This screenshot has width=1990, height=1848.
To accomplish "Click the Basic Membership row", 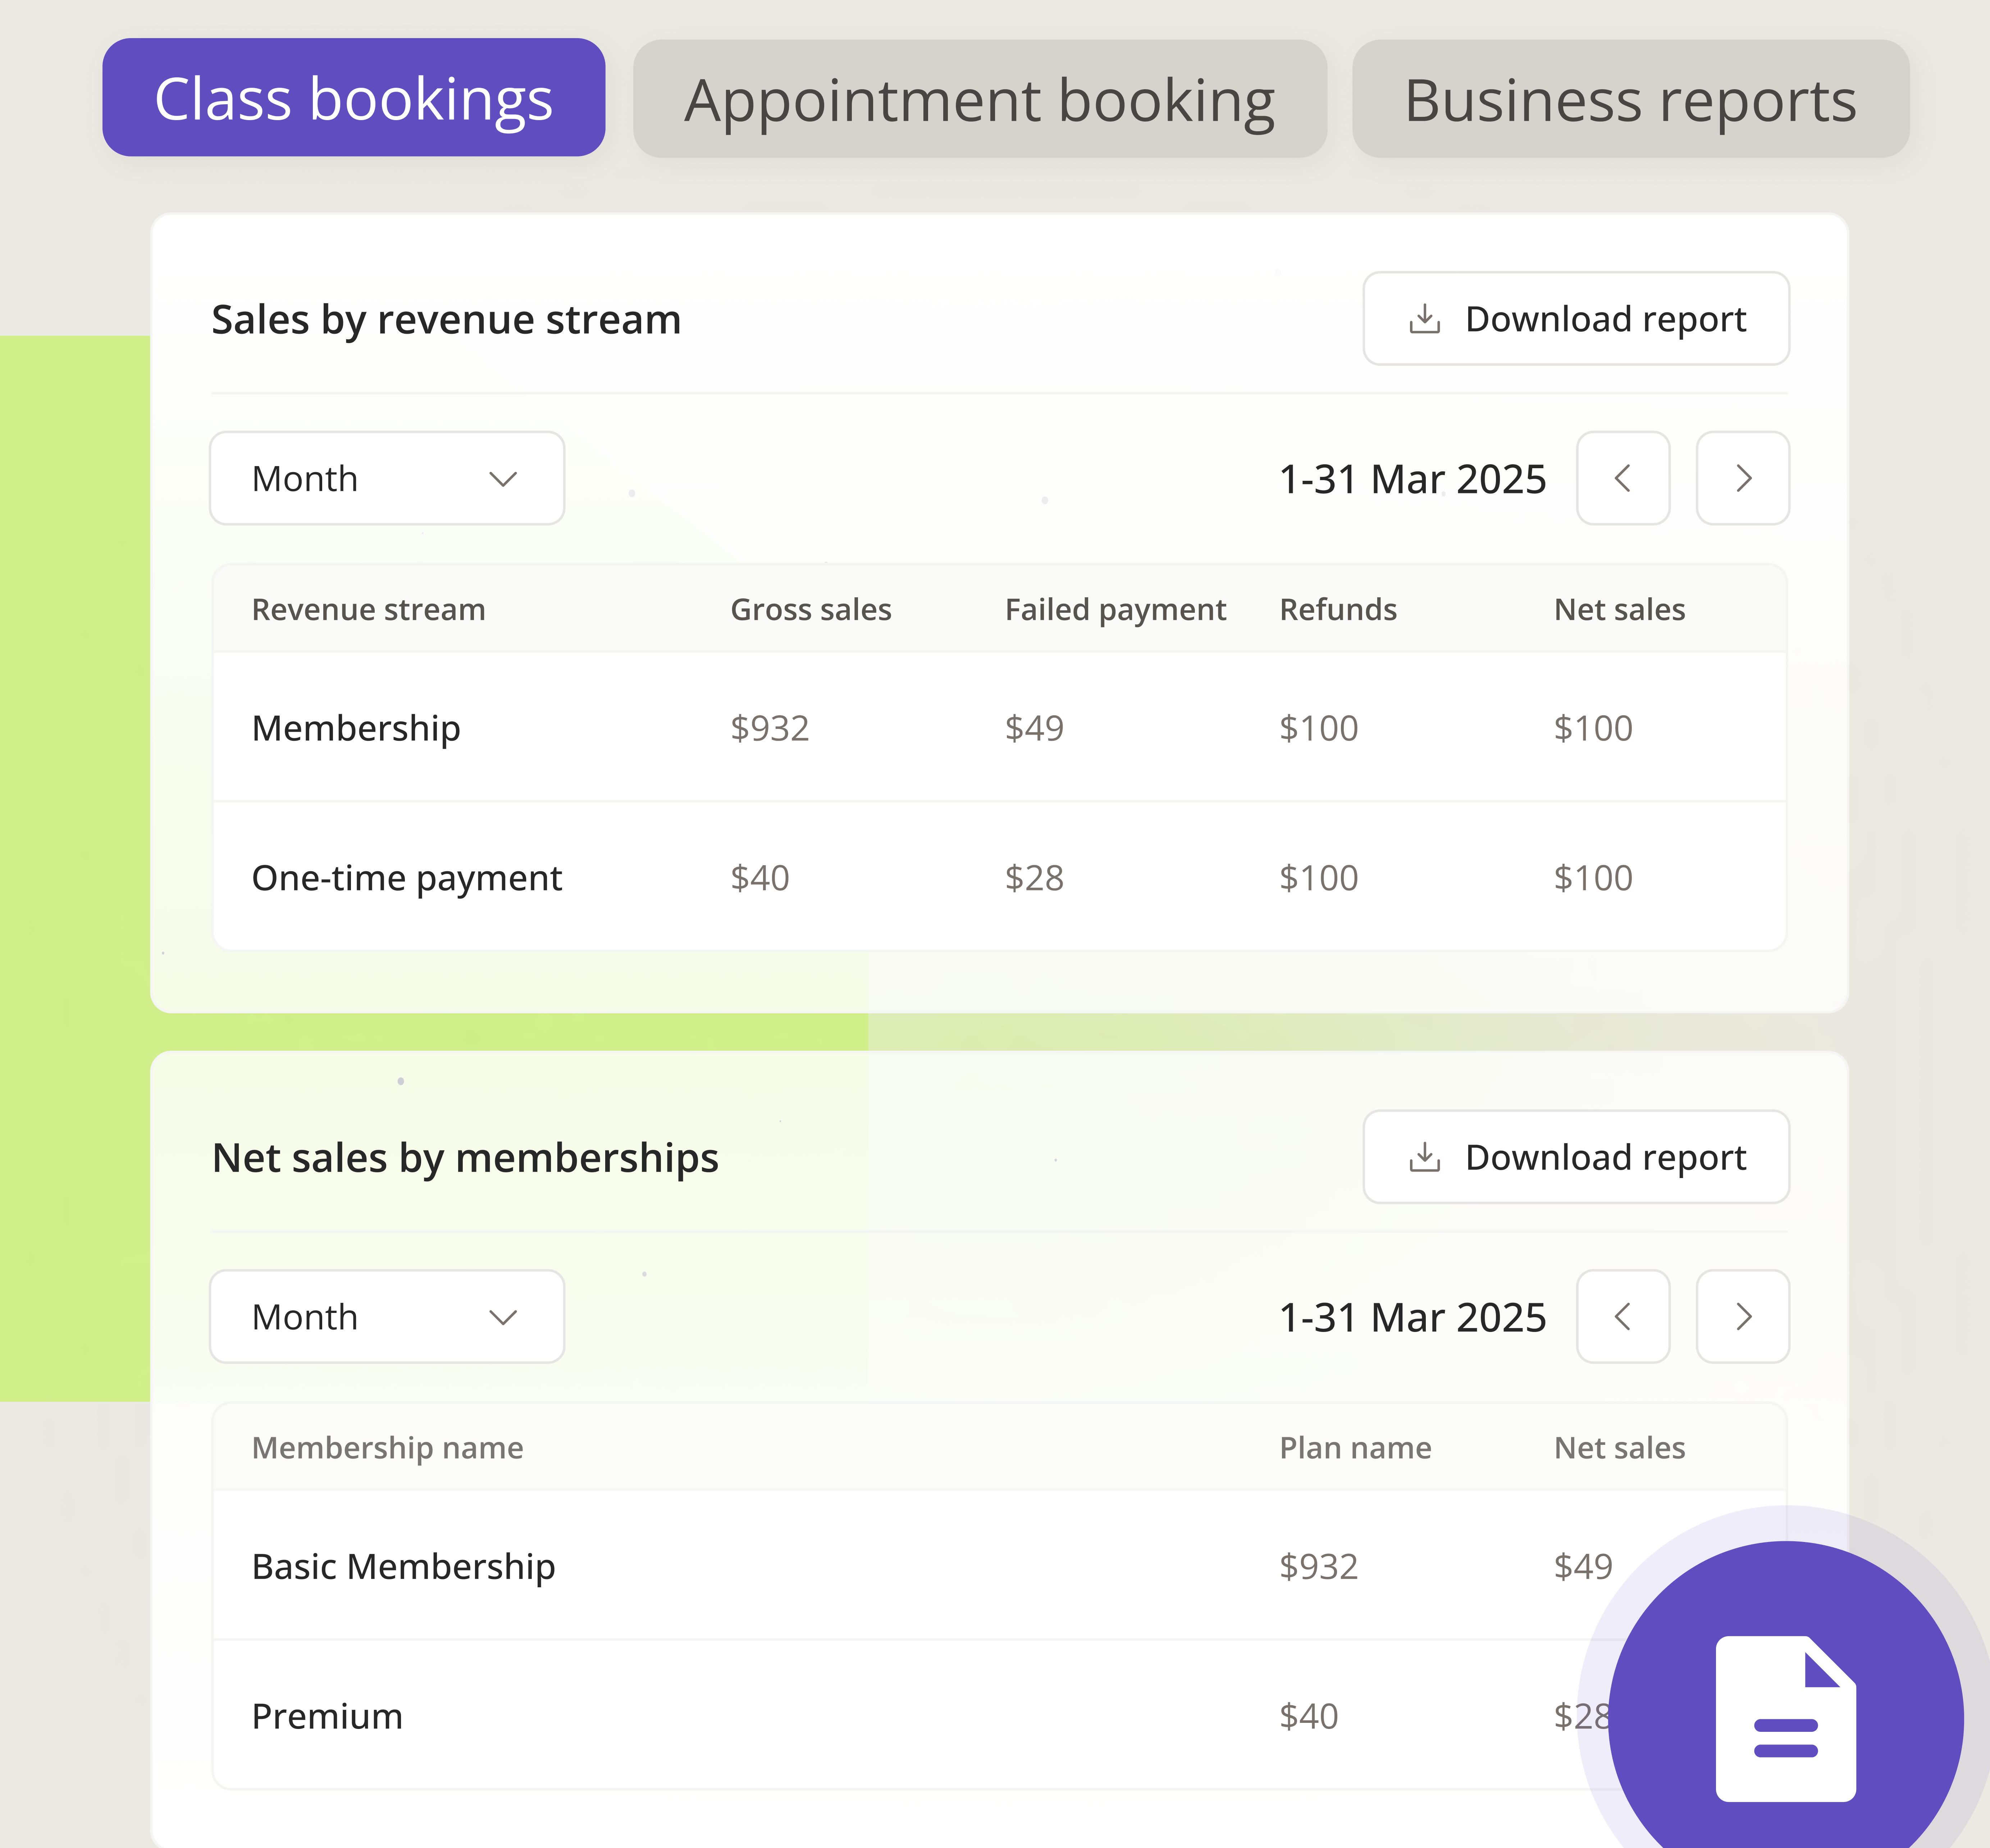I will click(x=403, y=1566).
